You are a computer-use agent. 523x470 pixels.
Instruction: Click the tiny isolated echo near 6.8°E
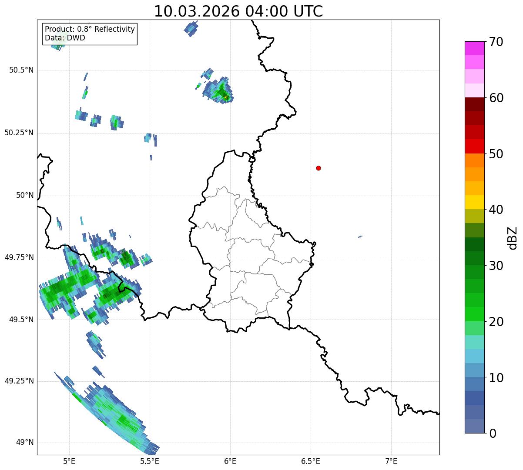(x=360, y=237)
